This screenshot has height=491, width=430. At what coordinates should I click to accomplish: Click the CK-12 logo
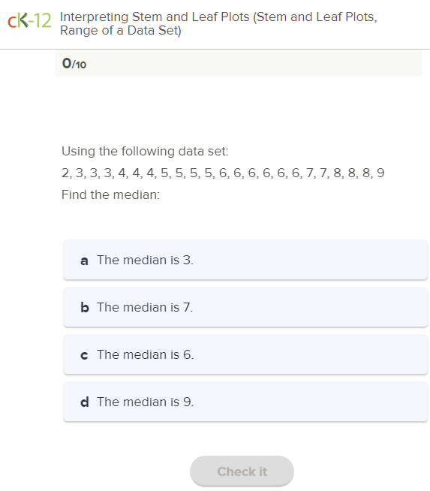(x=29, y=21)
